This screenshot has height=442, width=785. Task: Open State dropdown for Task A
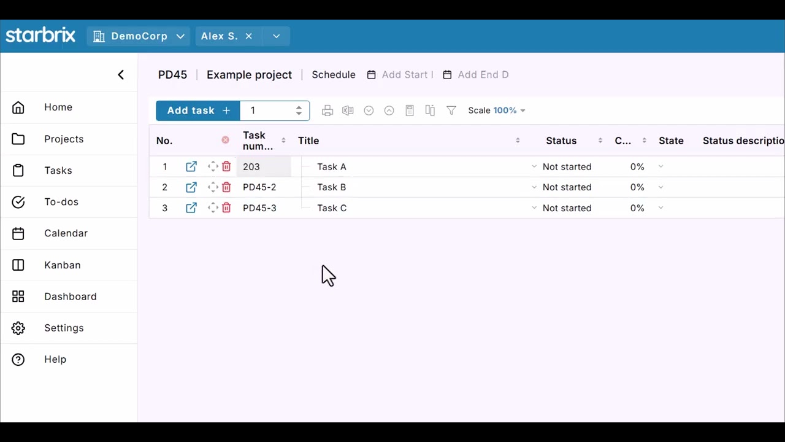661,166
